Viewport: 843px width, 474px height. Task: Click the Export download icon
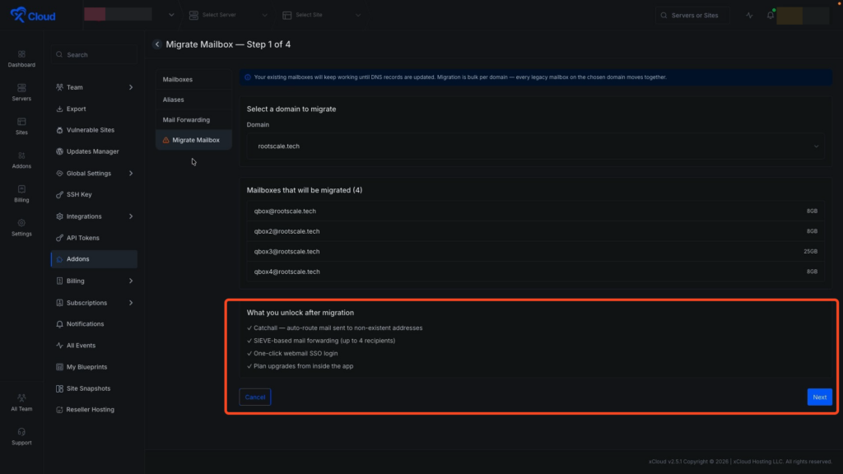[59, 109]
